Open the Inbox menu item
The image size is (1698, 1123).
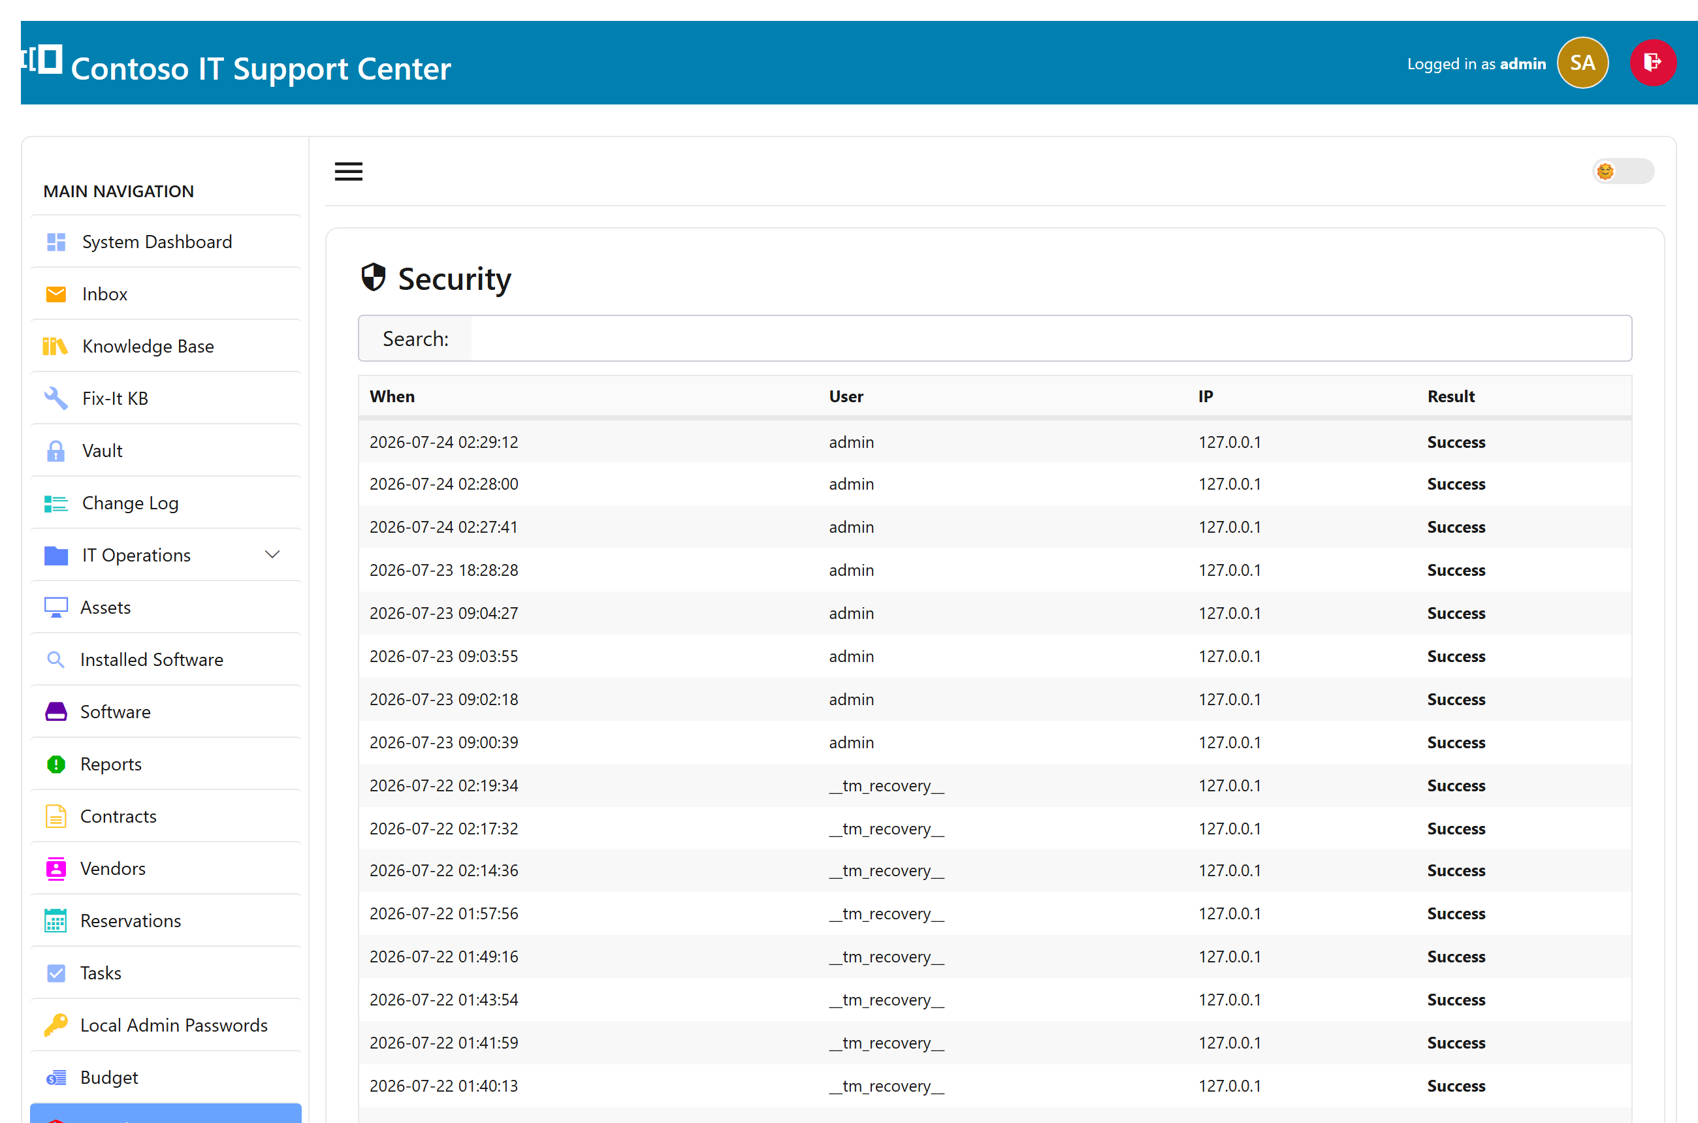coord(165,294)
